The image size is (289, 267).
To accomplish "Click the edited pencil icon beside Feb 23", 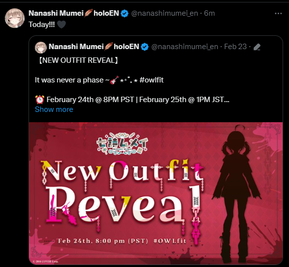I will click(x=257, y=47).
